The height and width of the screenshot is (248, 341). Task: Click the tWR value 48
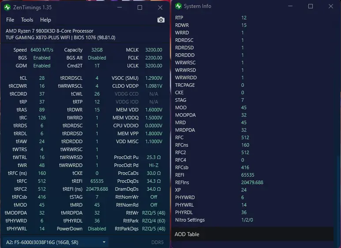pyautogui.click(x=42, y=165)
